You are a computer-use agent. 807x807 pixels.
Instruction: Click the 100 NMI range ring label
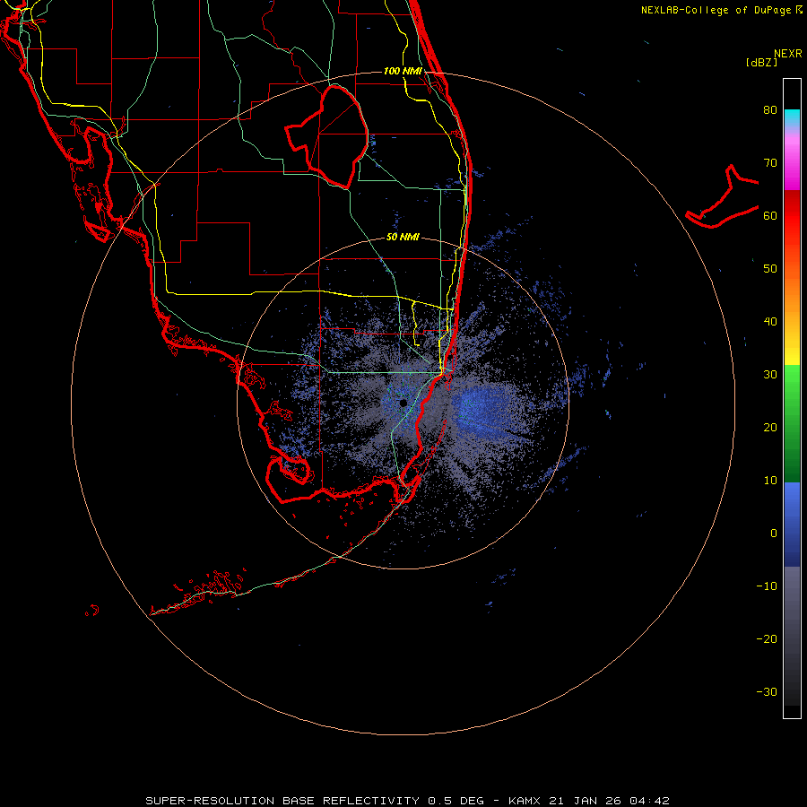click(x=403, y=71)
